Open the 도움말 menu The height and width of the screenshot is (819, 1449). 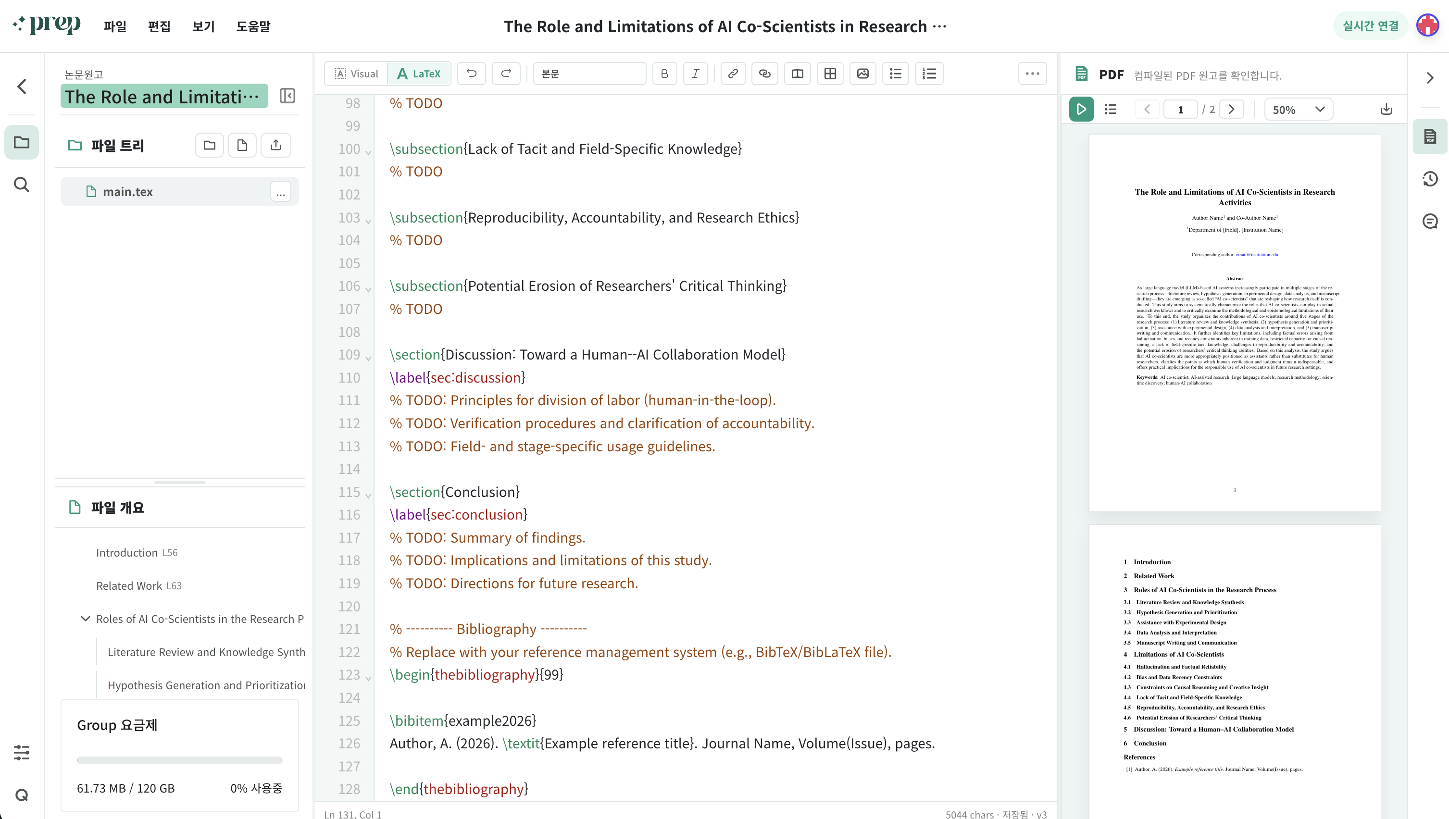253,26
